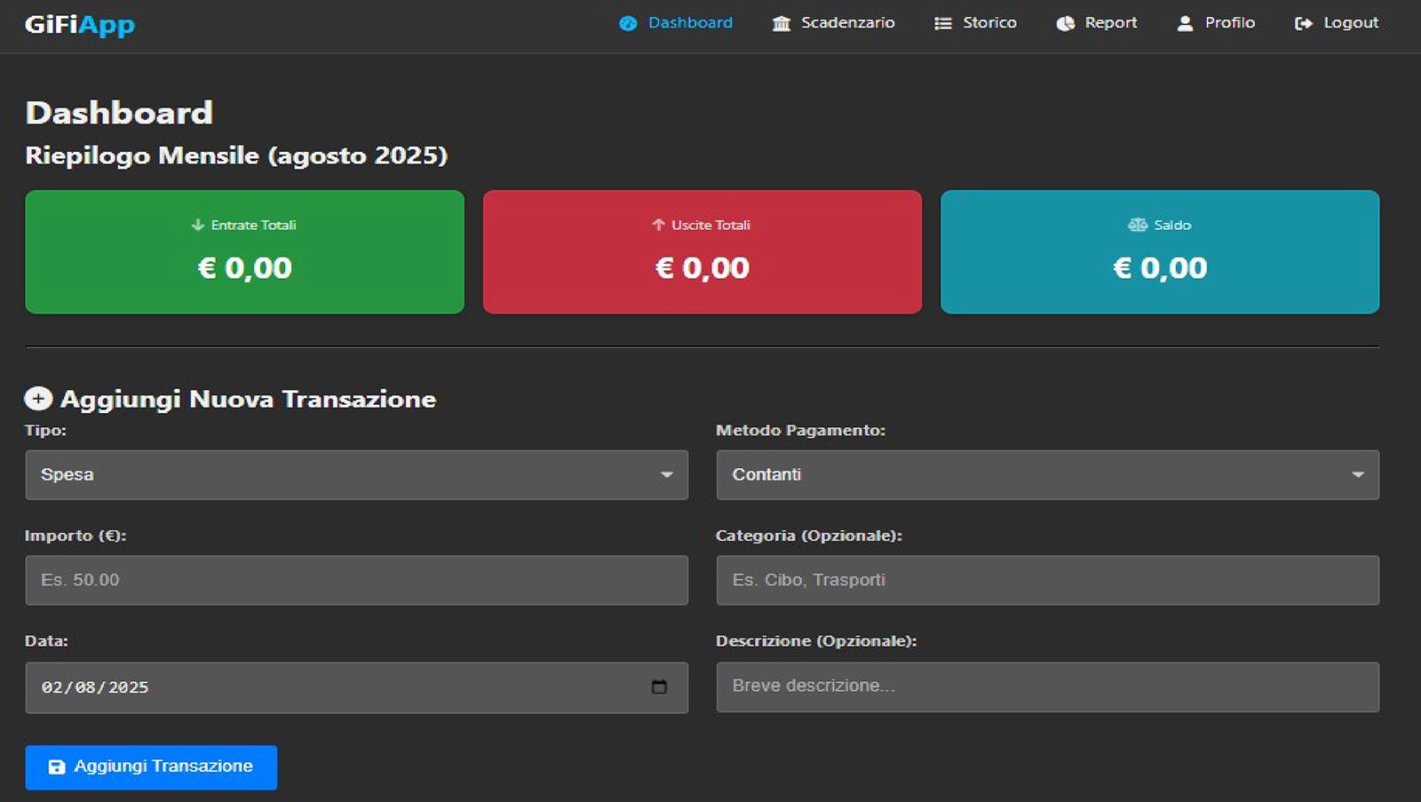Click the Logout exit icon
Viewport: 1421px width, 802px height.
tap(1303, 23)
